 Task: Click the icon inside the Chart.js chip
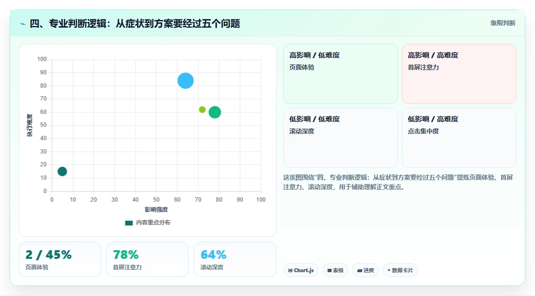(290, 270)
